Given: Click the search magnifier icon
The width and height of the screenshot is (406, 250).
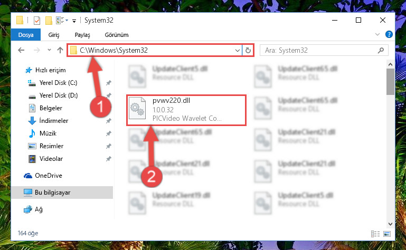Looking at the screenshot, I should tap(381, 50).
